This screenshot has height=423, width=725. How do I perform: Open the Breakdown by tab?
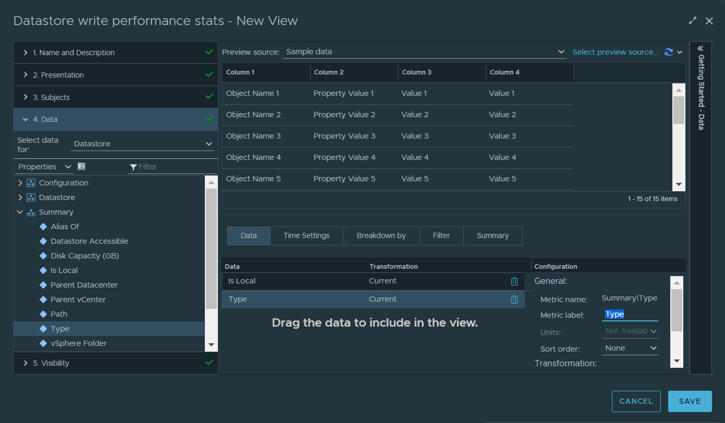tap(382, 235)
